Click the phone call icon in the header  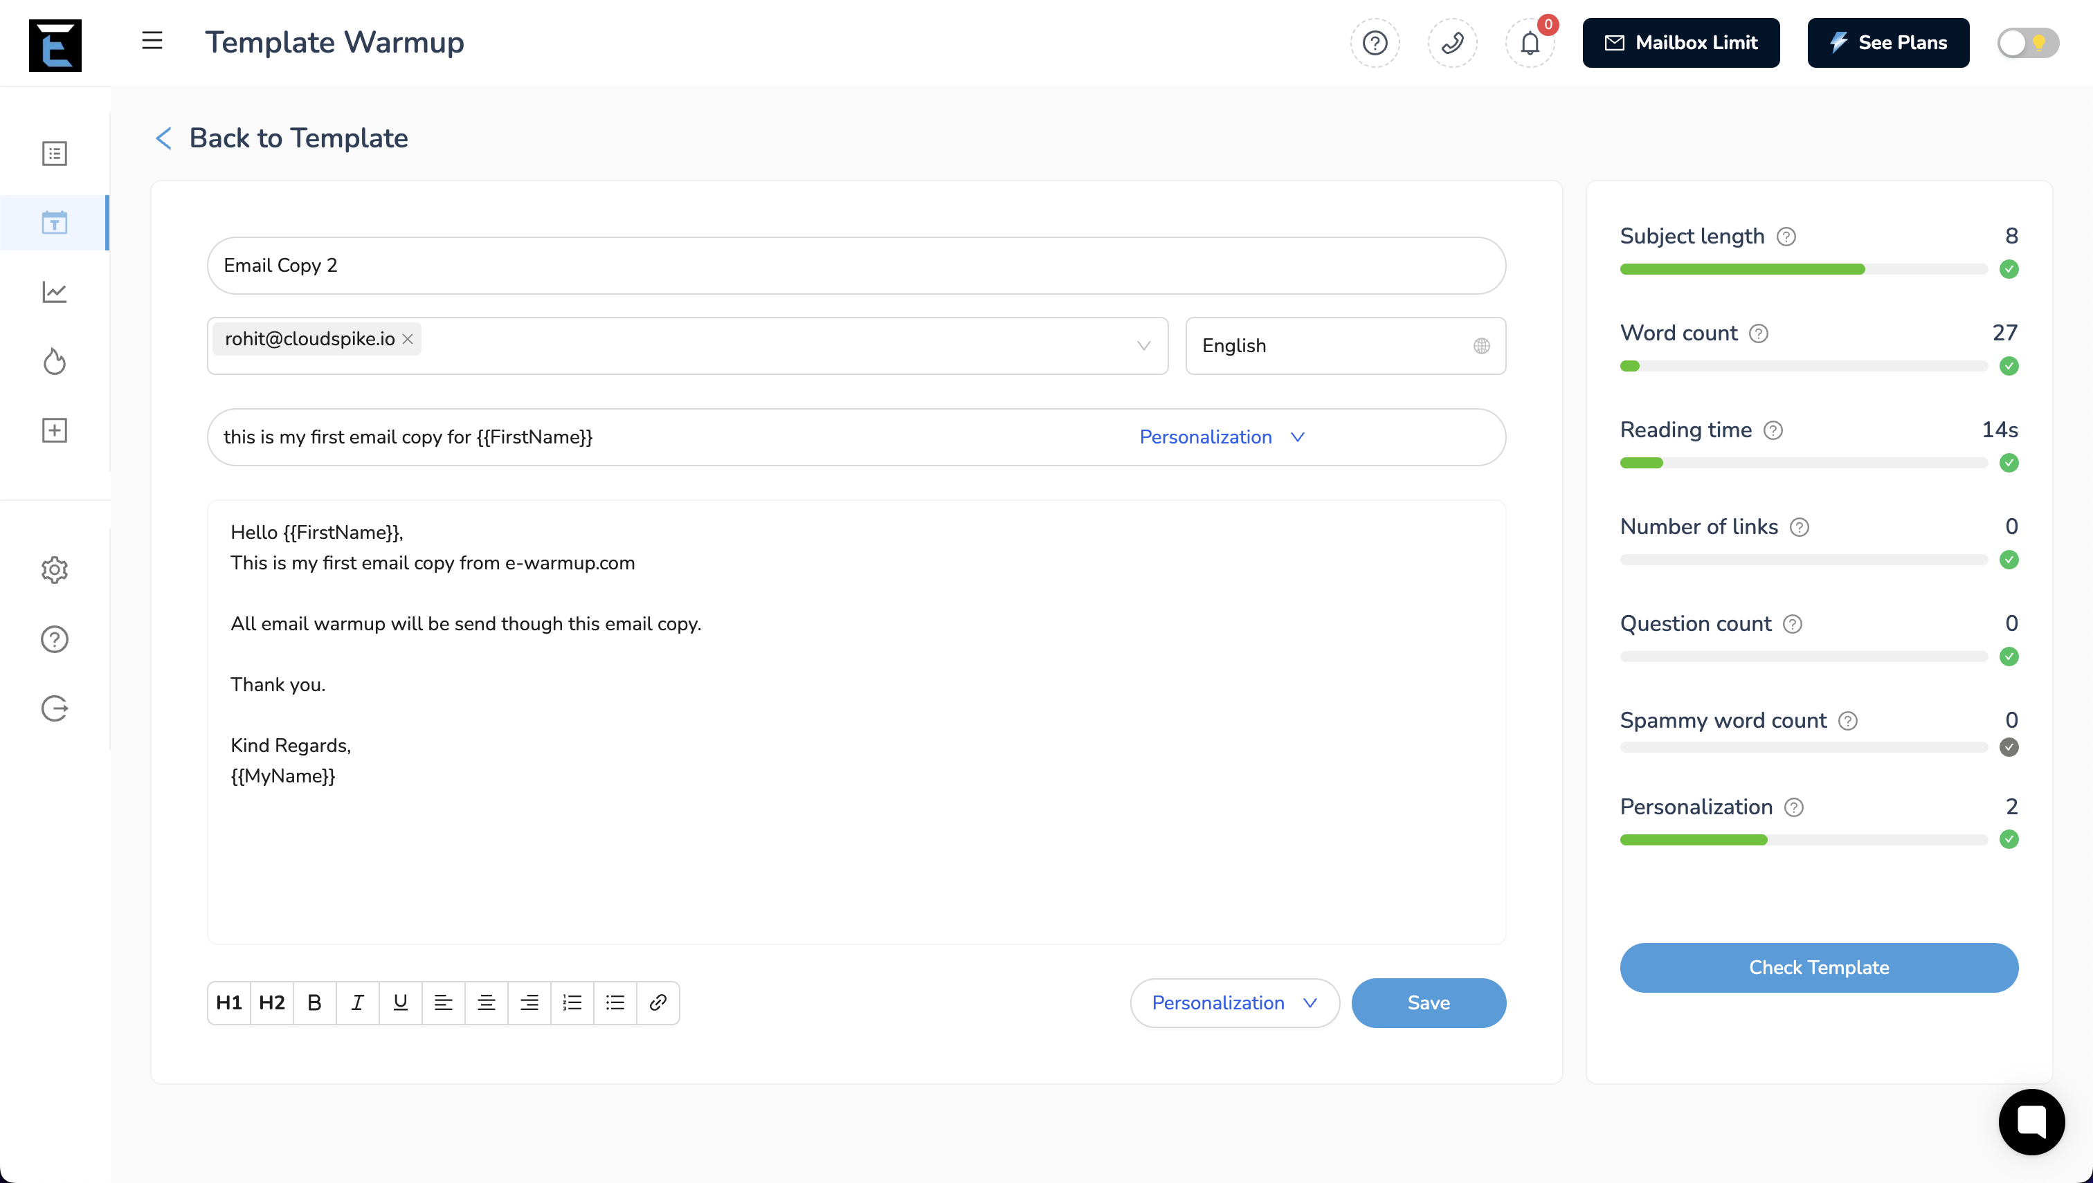(x=1453, y=43)
